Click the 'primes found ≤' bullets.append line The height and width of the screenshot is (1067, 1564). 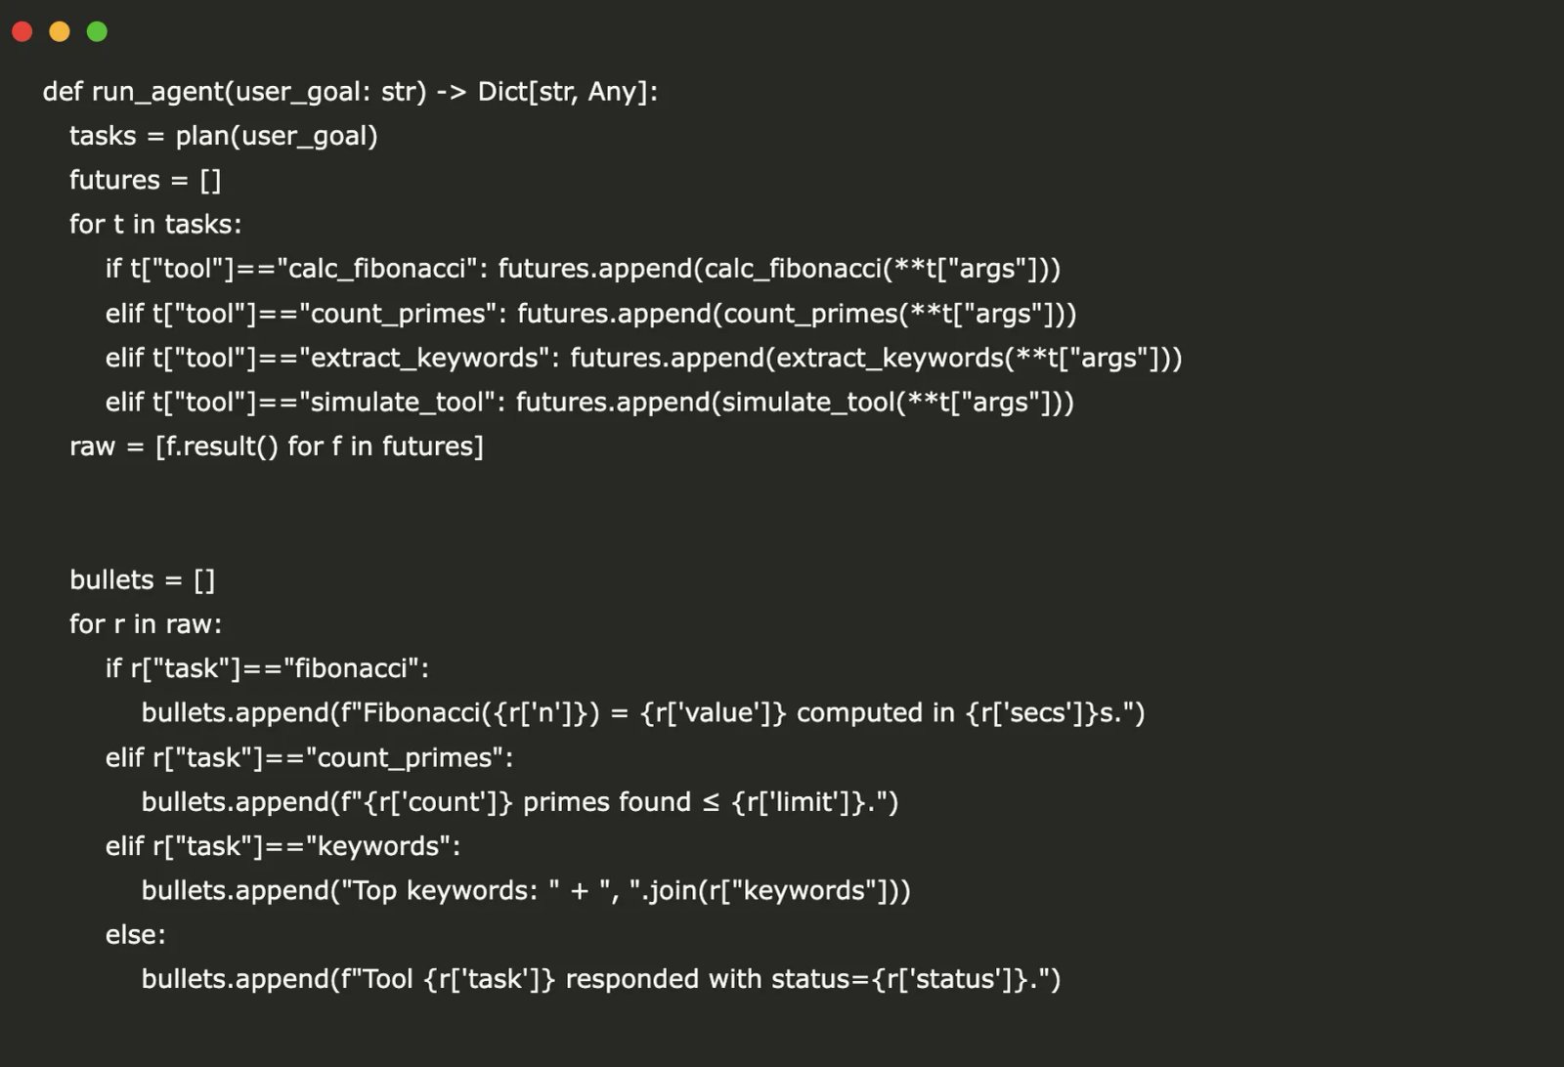click(519, 802)
